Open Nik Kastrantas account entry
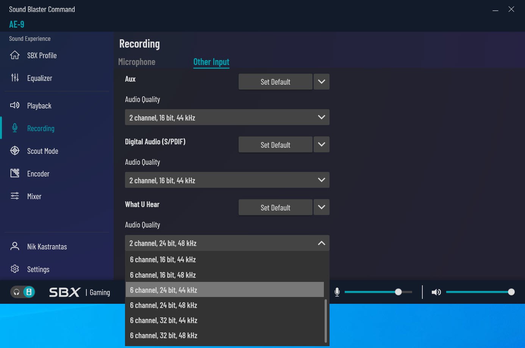Viewport: 525px width, 348px height. pyautogui.click(x=47, y=247)
